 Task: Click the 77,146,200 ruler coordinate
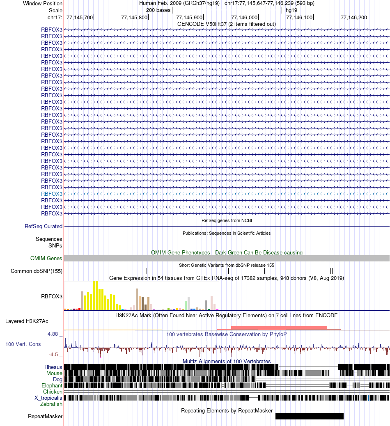pos(354,17)
